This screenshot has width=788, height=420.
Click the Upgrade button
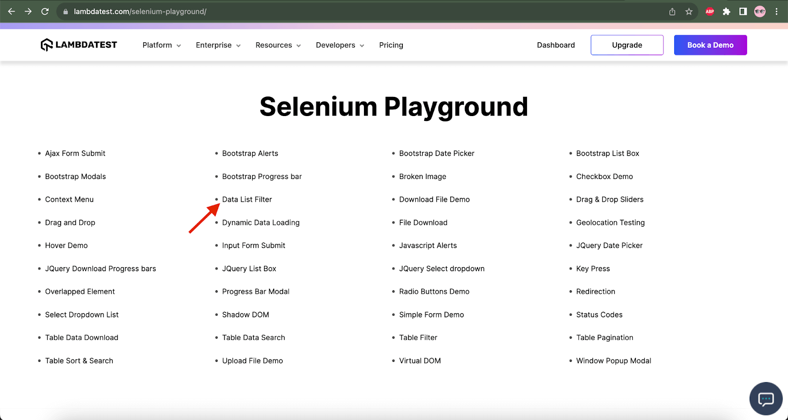(626, 45)
